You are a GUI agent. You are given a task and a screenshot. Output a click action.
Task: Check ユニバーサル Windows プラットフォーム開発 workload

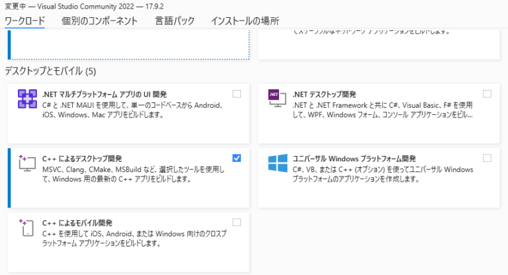coord(487,158)
